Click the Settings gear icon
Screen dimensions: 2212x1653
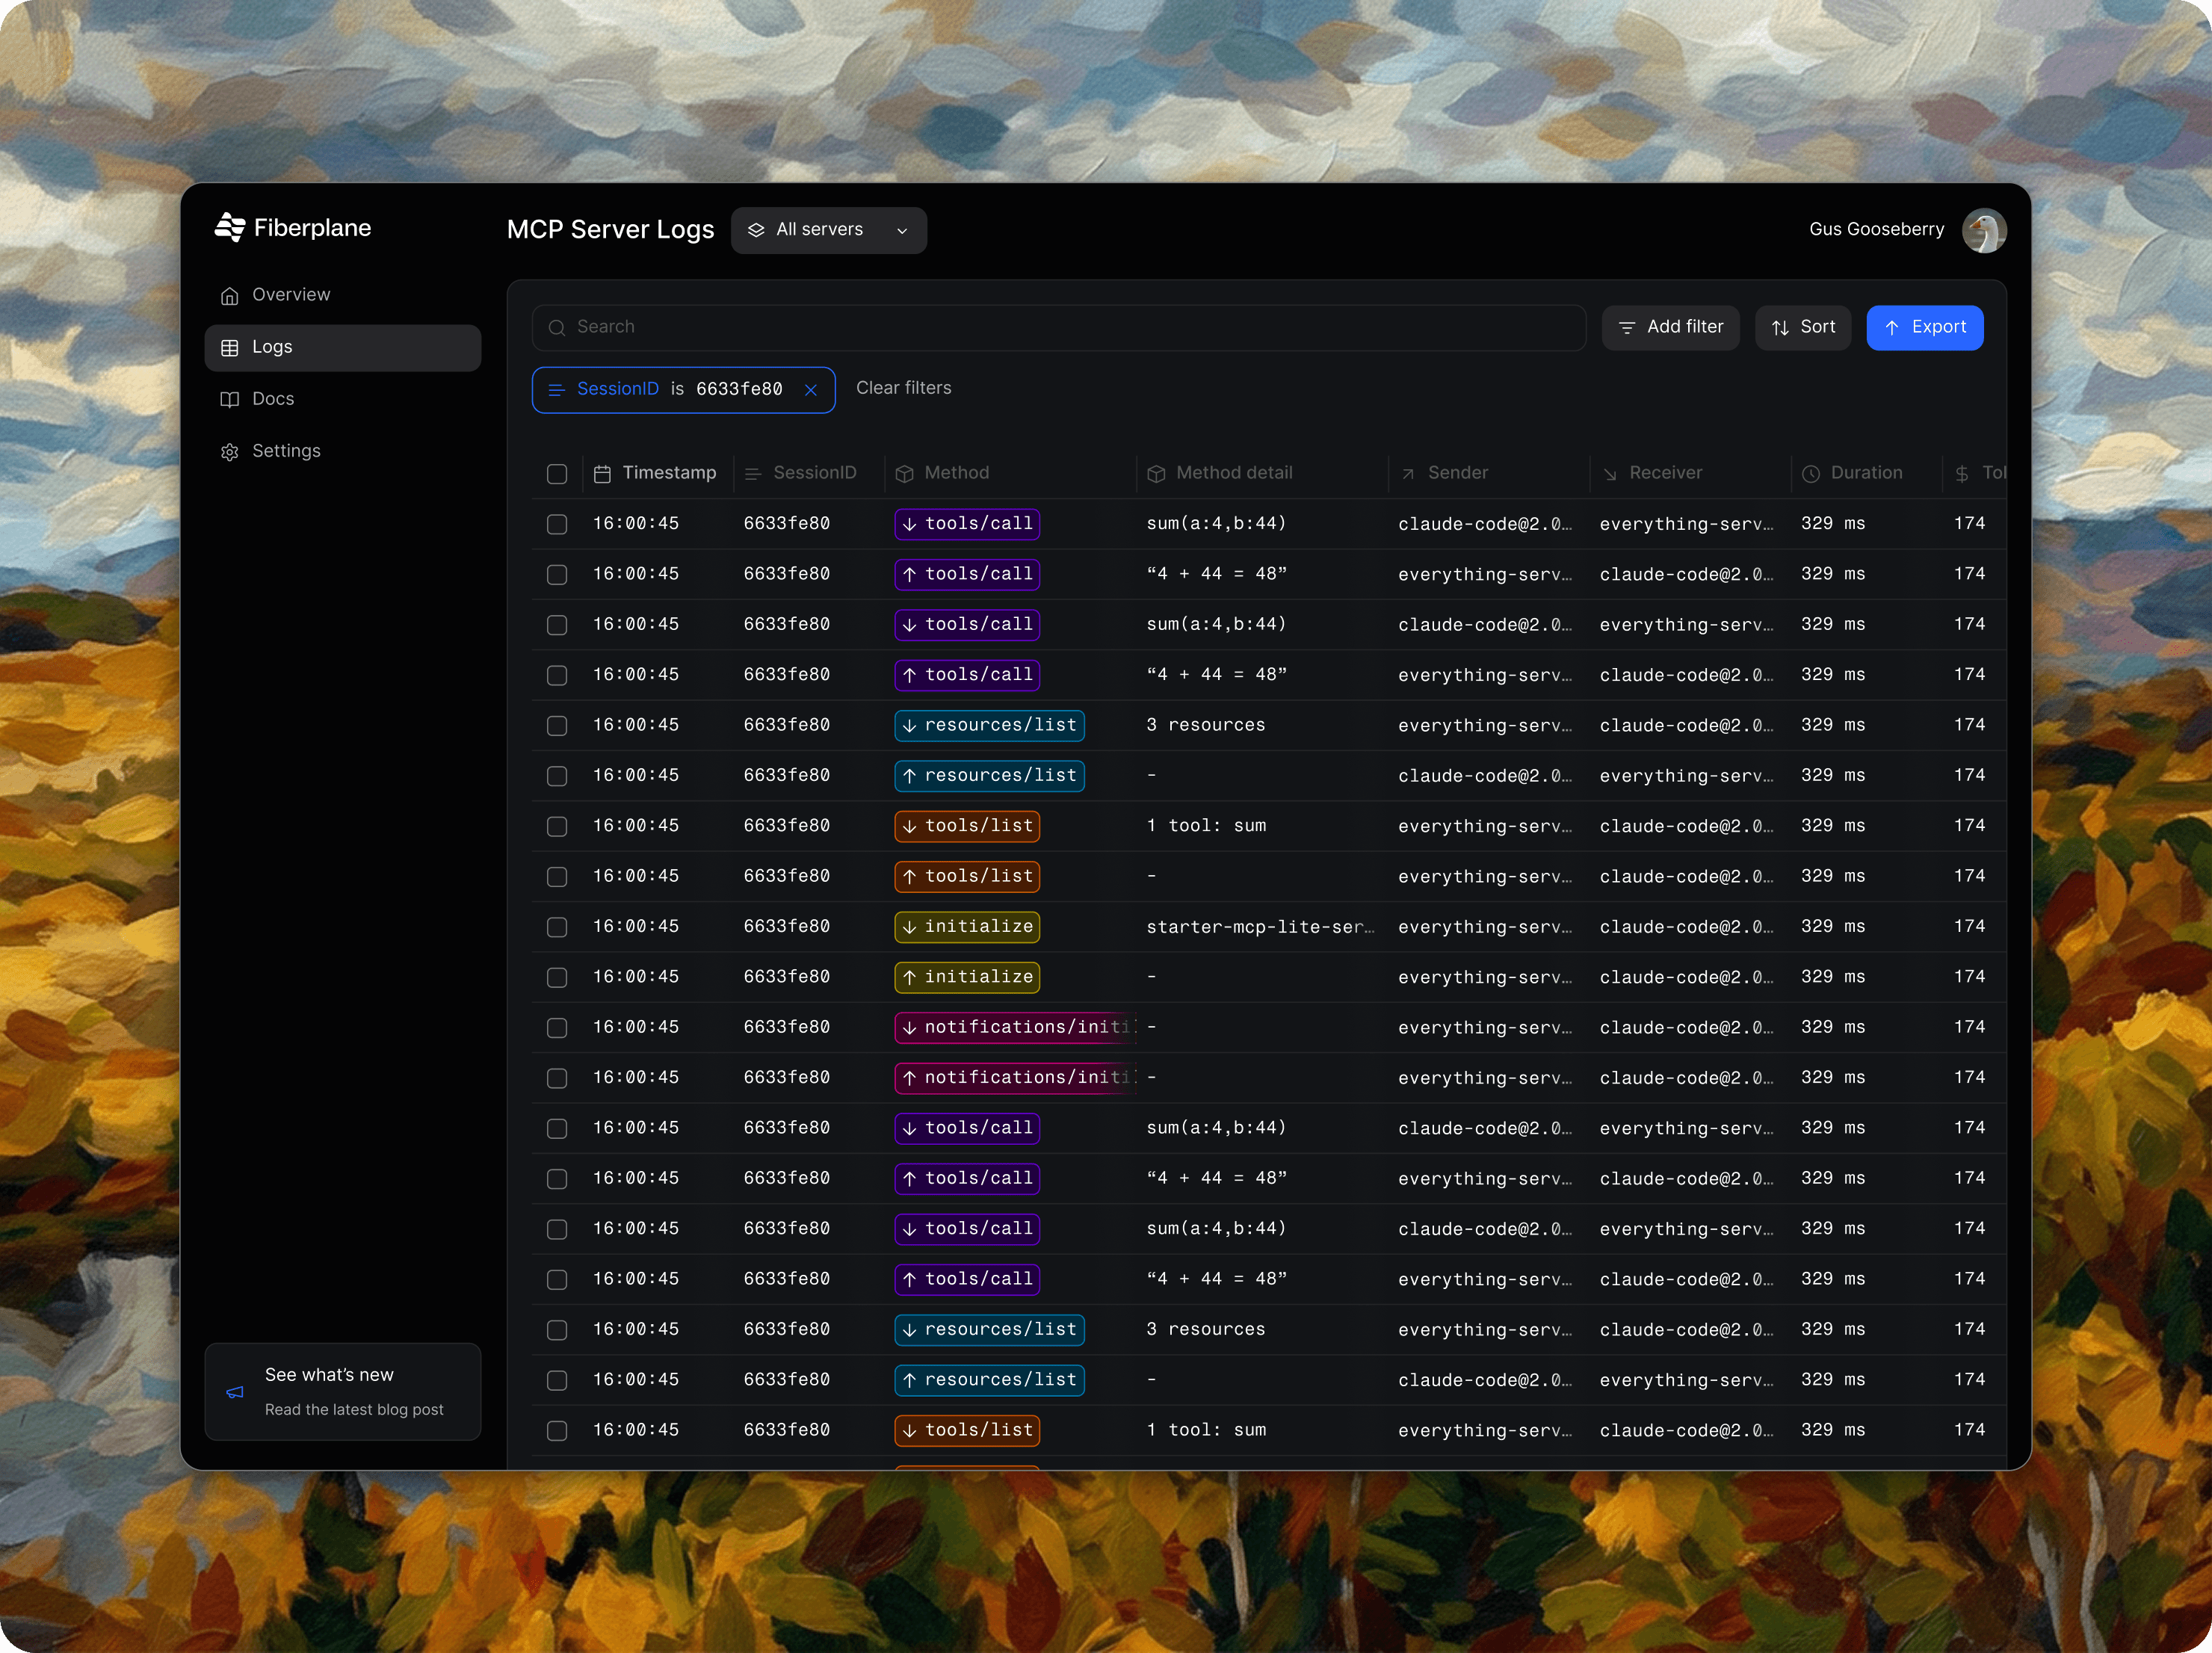(x=229, y=452)
